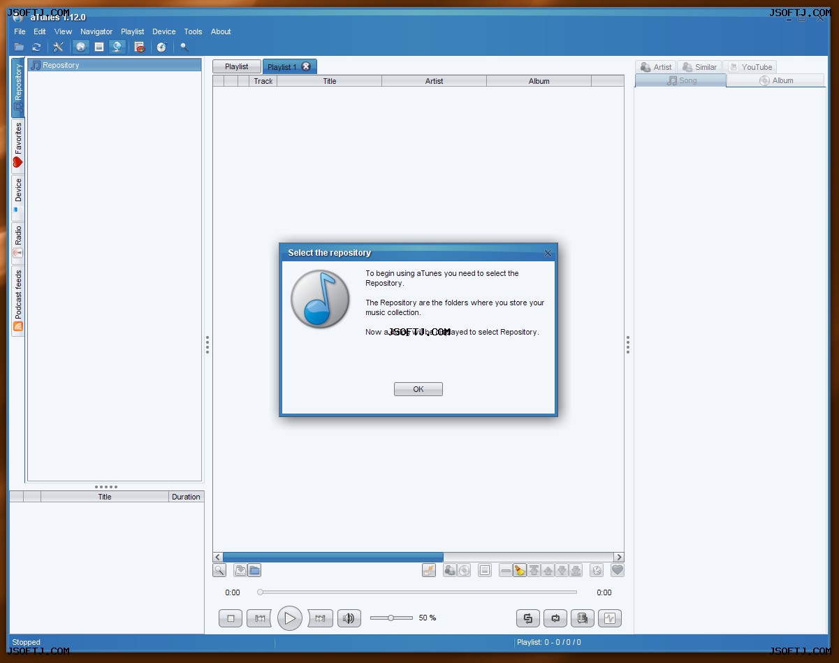Toggle the globe navigator toolbar icon
Screen dimensions: 839x663
[81, 48]
